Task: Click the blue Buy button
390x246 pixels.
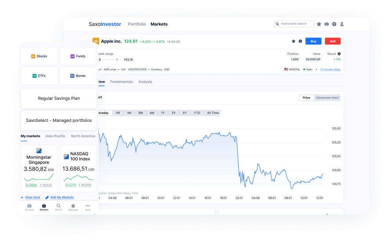Action: click(x=314, y=41)
